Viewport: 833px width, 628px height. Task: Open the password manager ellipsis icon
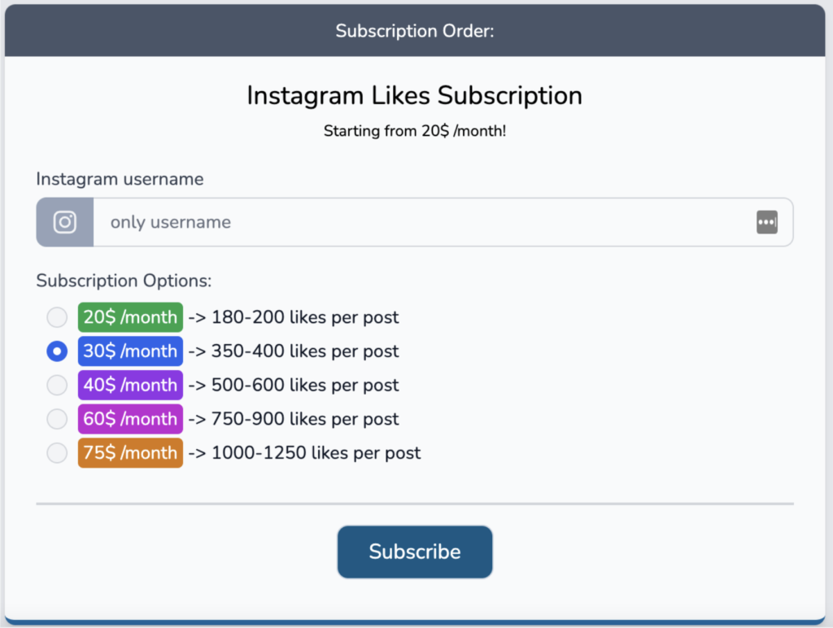pyautogui.click(x=766, y=221)
